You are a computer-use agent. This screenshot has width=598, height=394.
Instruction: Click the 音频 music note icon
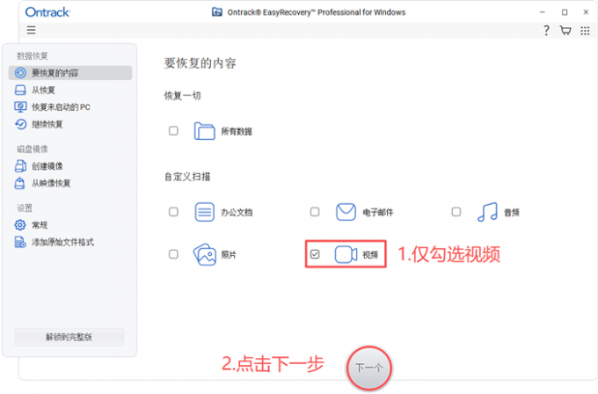point(487,212)
